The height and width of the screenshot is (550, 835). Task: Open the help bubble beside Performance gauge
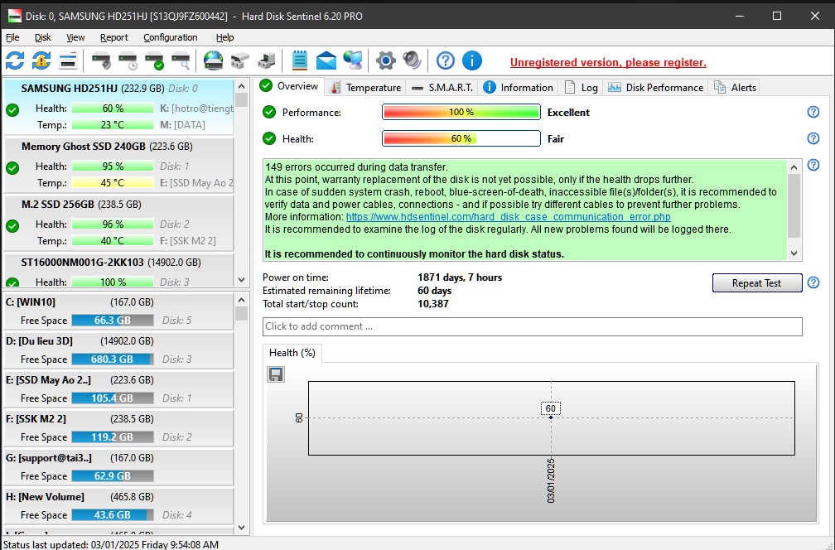813,113
